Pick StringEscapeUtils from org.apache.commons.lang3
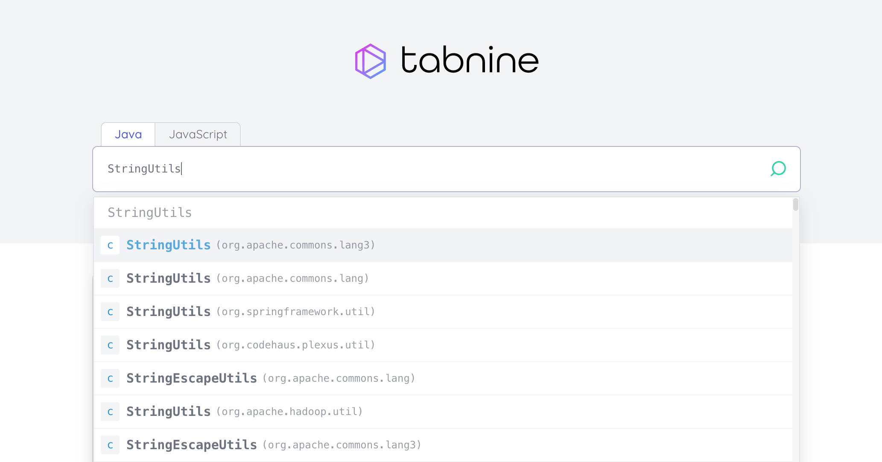The image size is (882, 462). point(273,445)
